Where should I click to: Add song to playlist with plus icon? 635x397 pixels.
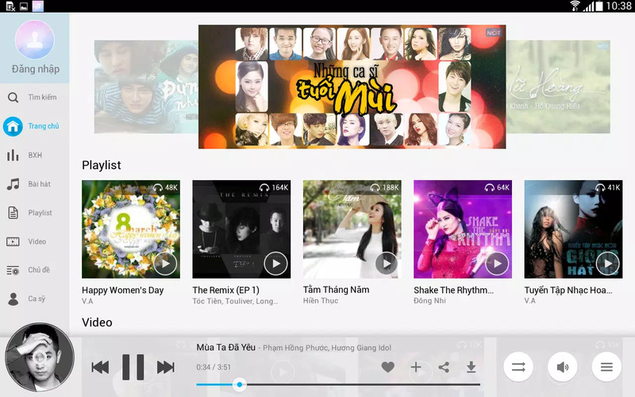416,367
